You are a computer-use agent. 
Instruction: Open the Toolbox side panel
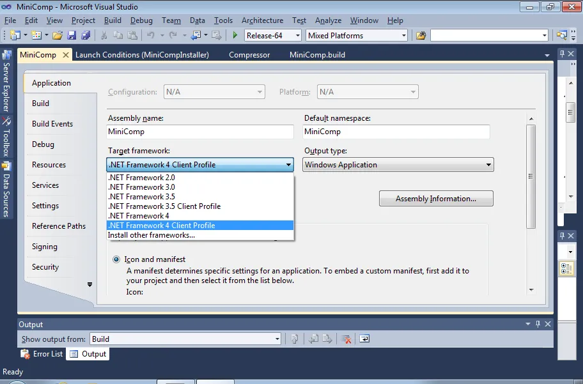coord(6,137)
